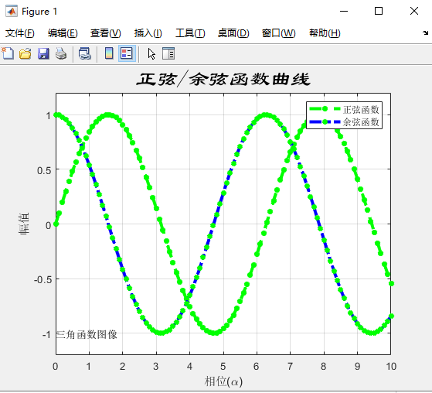Click the Open File folder icon
432x393 pixels.
click(26, 53)
